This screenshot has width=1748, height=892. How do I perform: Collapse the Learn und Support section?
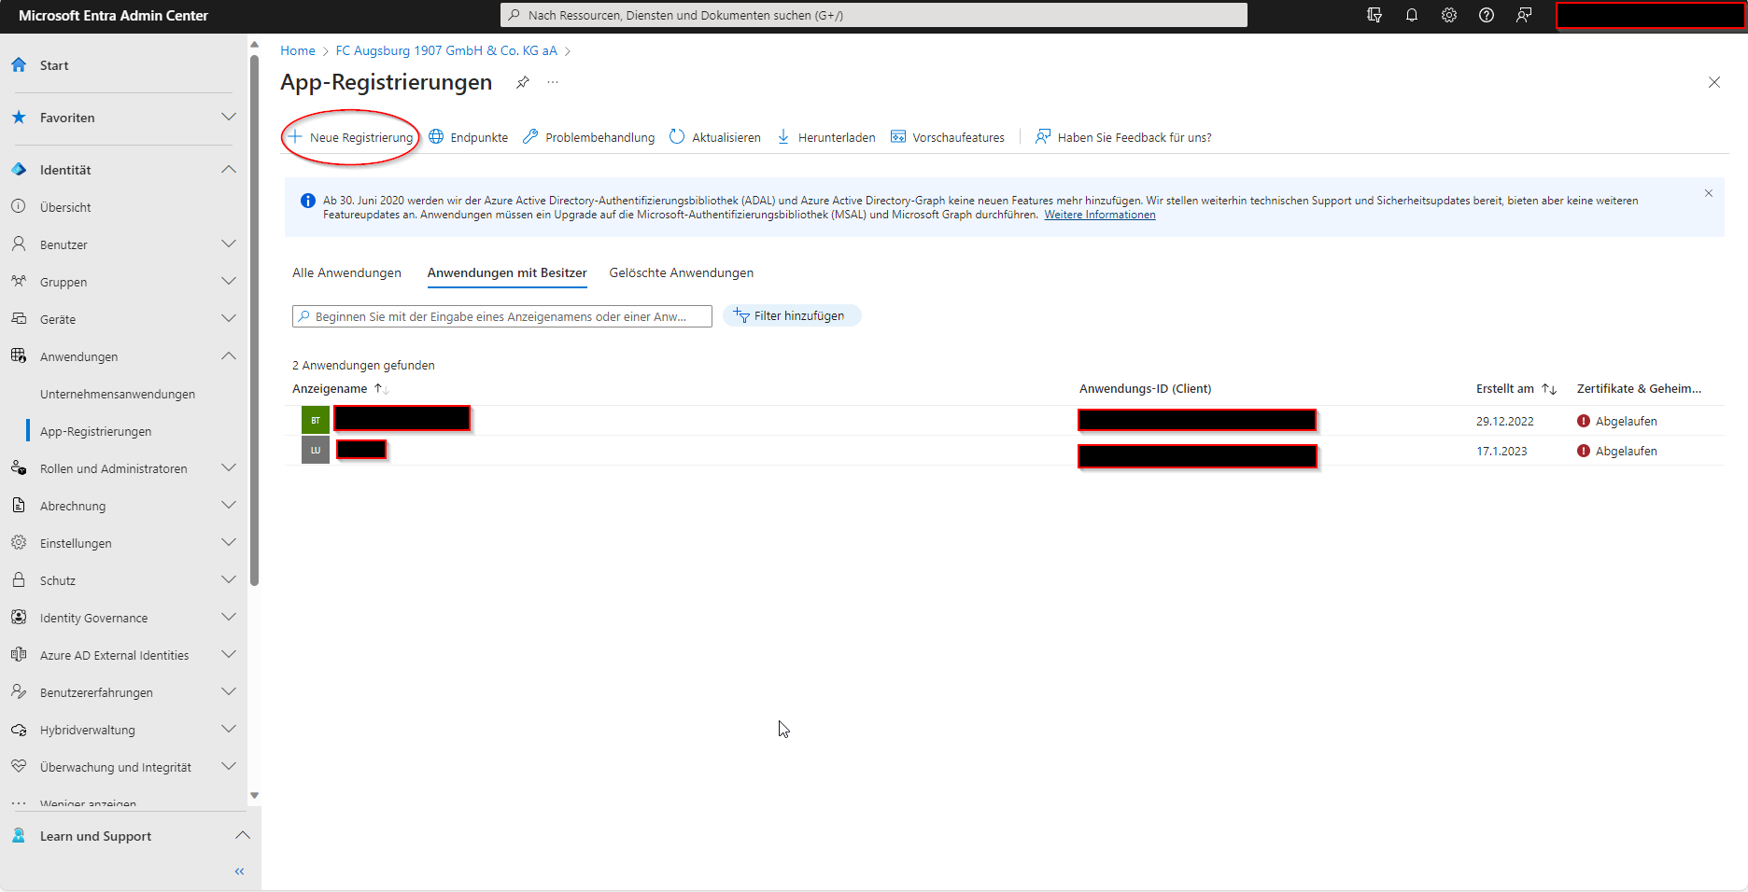pyautogui.click(x=243, y=835)
